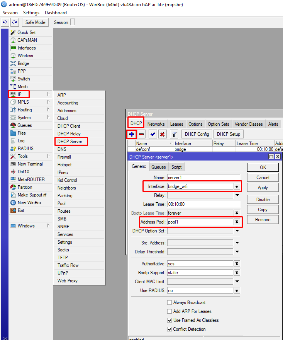Click the blue plus add button
283x340 pixels.
click(x=132, y=135)
